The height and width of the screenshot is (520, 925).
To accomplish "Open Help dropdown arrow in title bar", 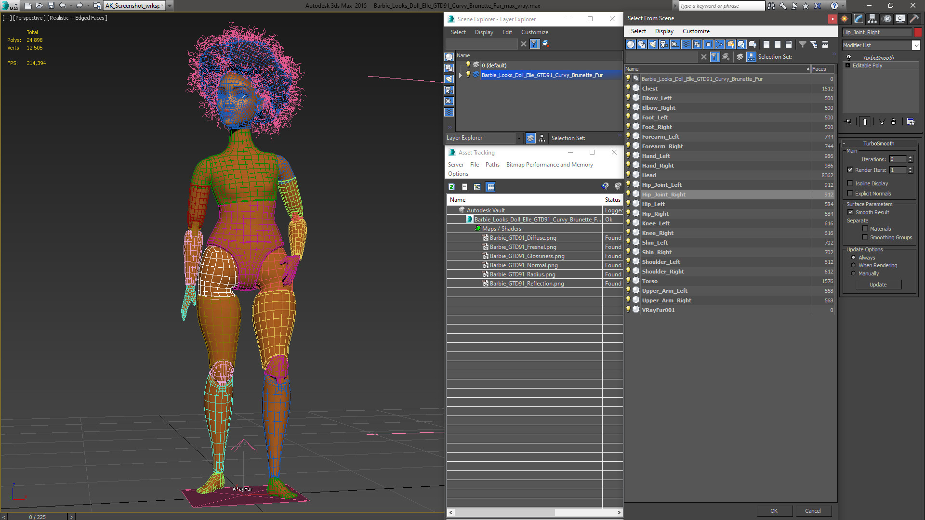I will pos(843,6).
